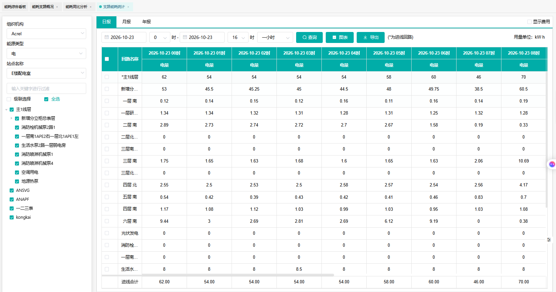Expand the 新增分立柜总表层 tree node
Viewport: 556px width, 292px height.
[x=12, y=118]
